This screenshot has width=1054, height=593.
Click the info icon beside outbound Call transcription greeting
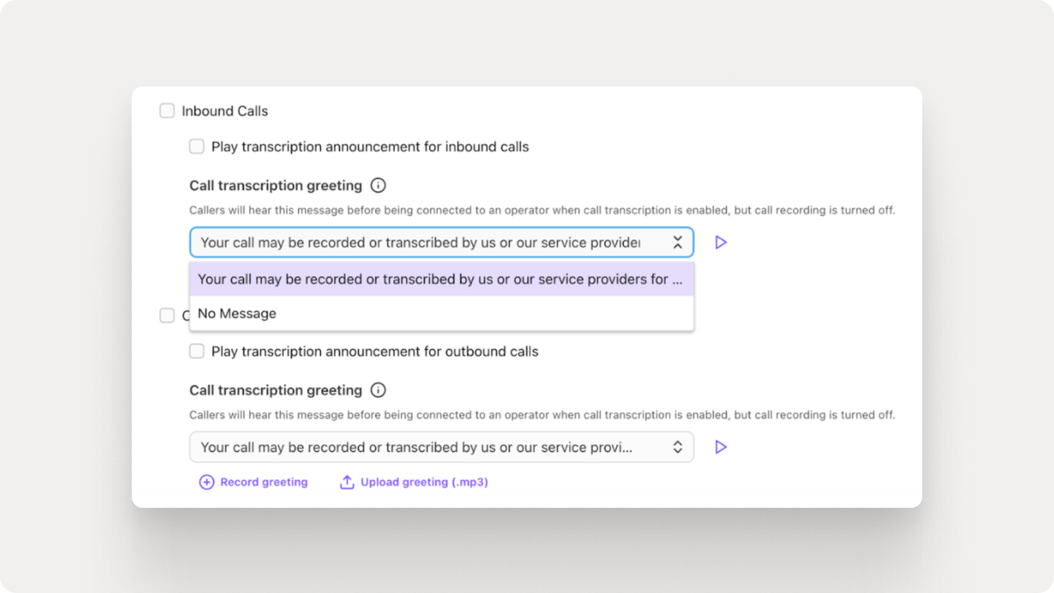coord(378,390)
